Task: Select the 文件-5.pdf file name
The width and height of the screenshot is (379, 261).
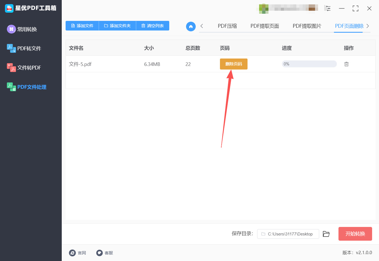Action: (80, 64)
